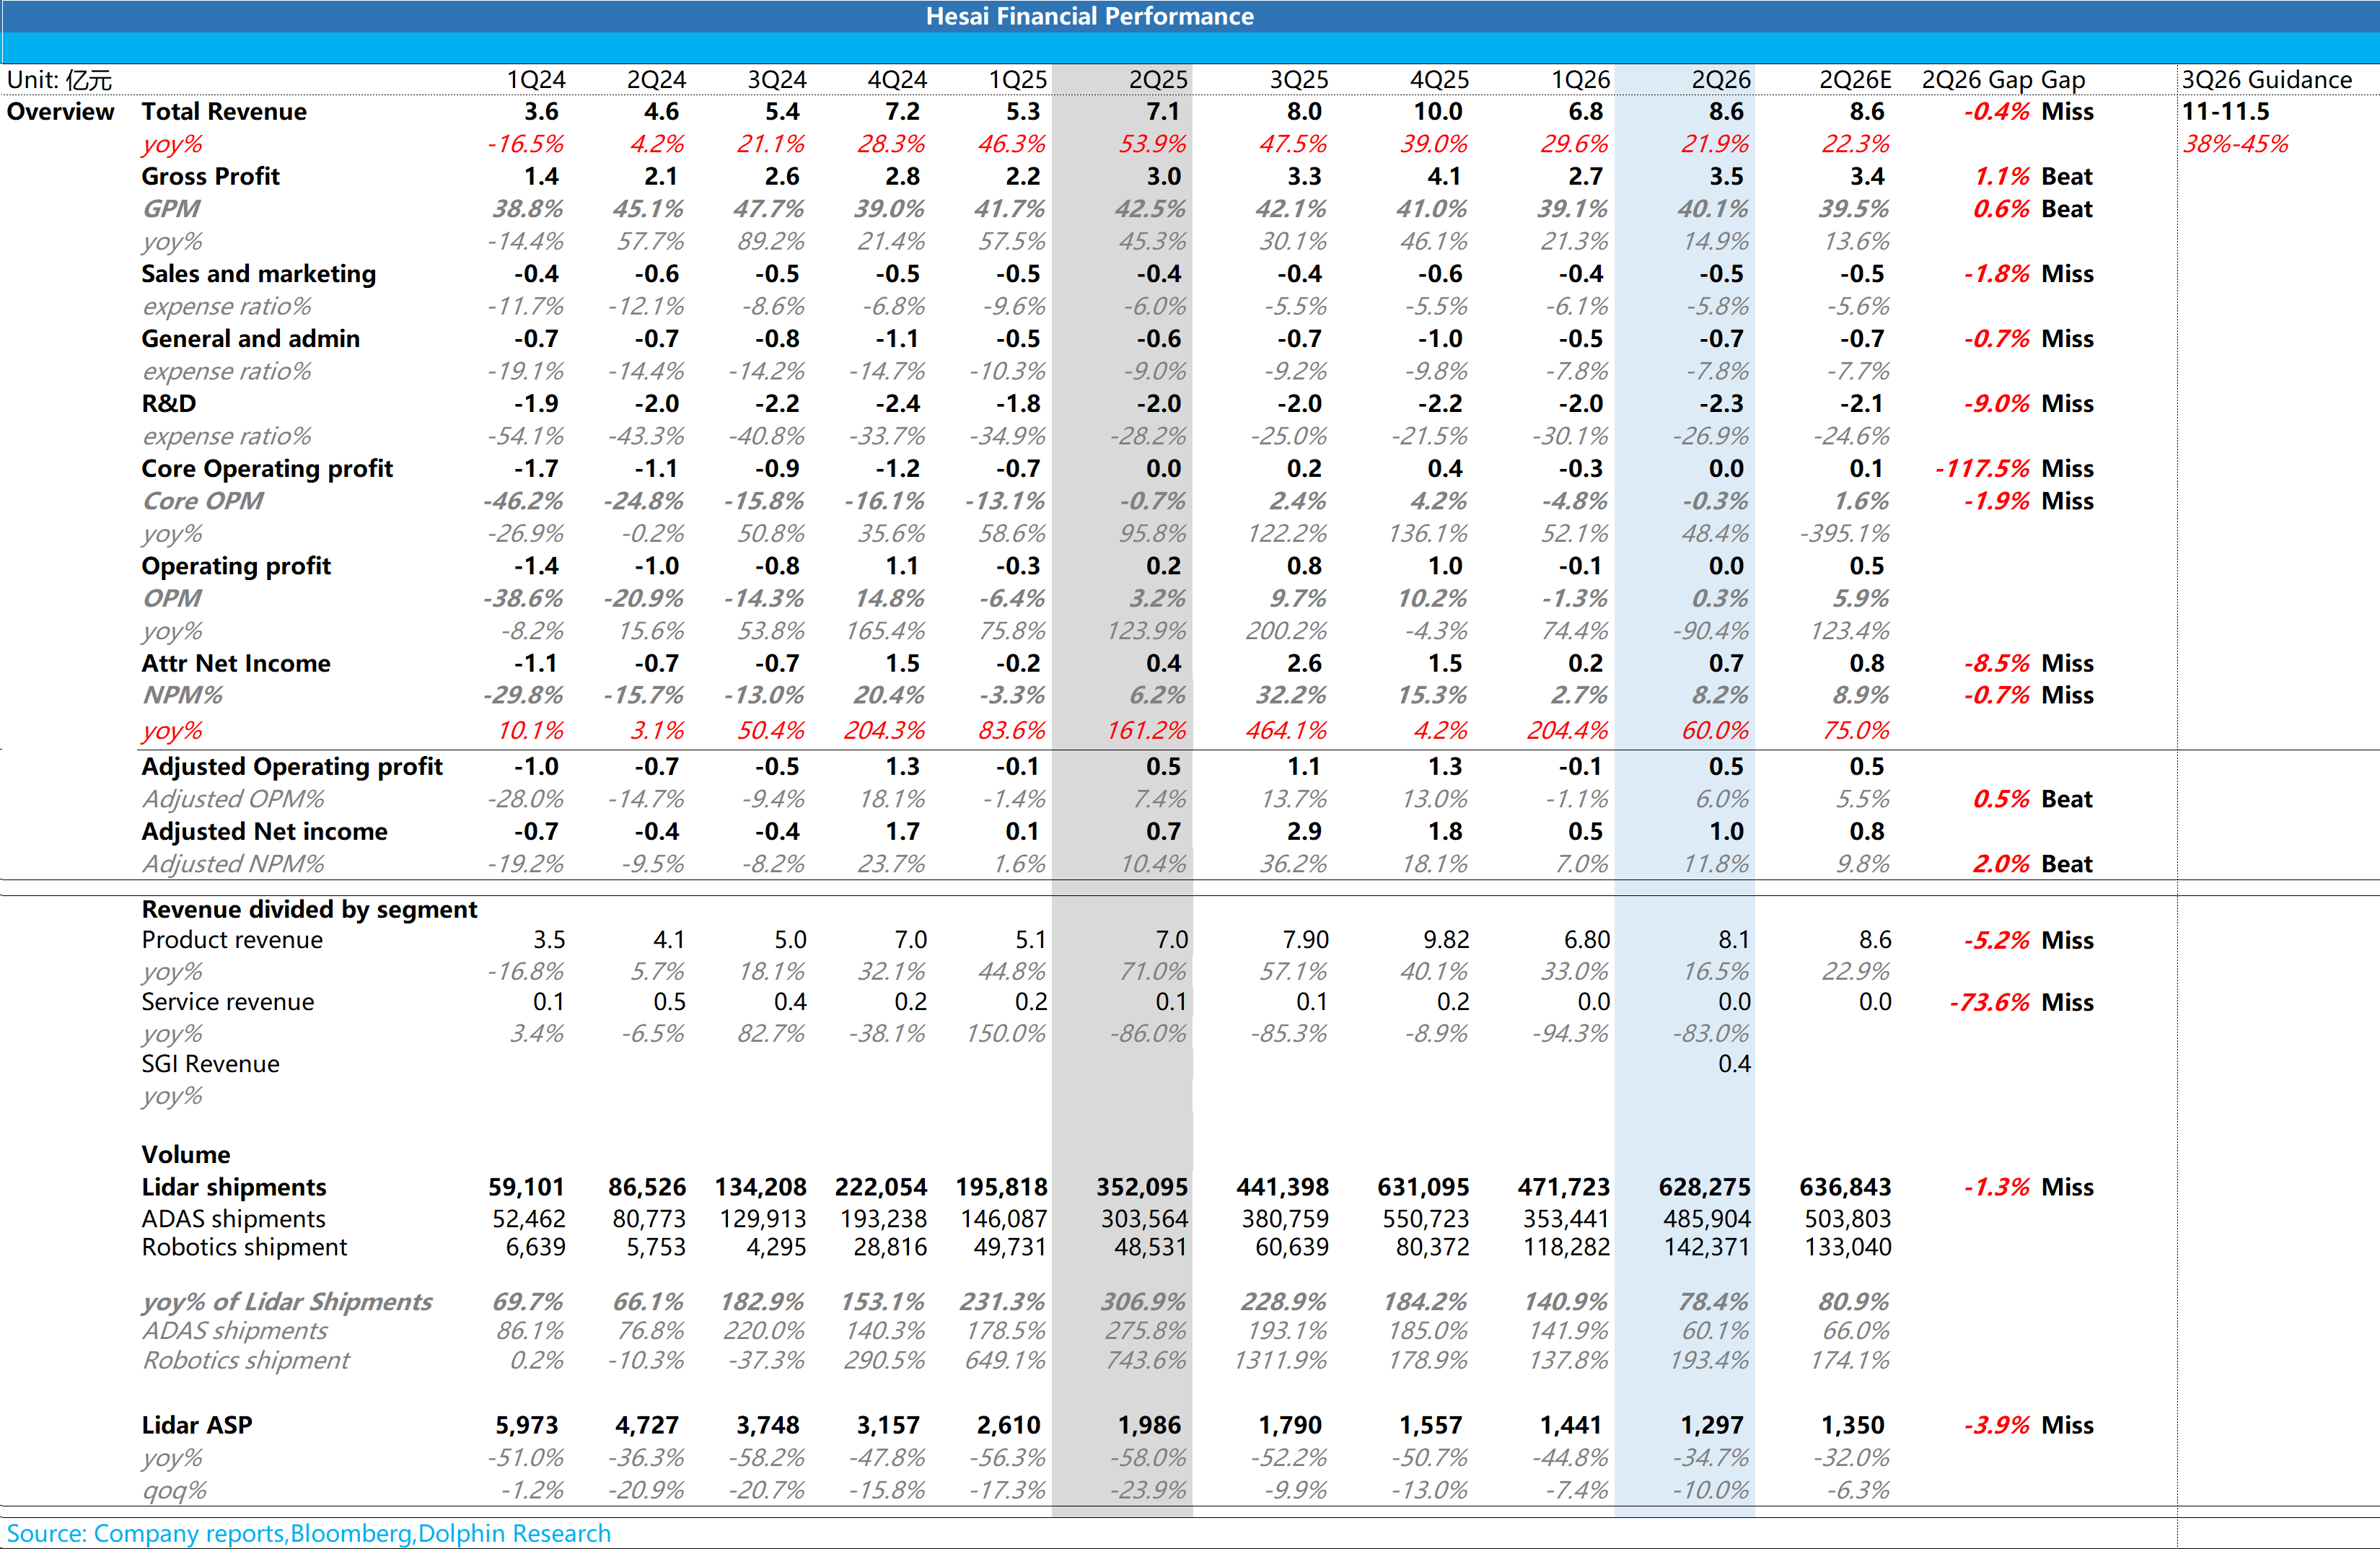Select the 'Service revenue' row label
The height and width of the screenshot is (1549, 2380).
(227, 1002)
